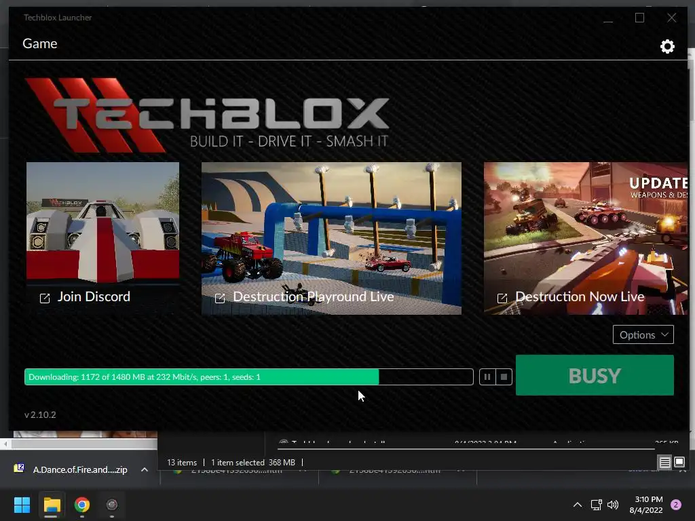
Task: Open A.Dance.of.Fire.and...zip download item
Action: tap(80, 469)
